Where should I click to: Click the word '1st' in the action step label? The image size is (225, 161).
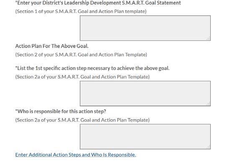39,68
